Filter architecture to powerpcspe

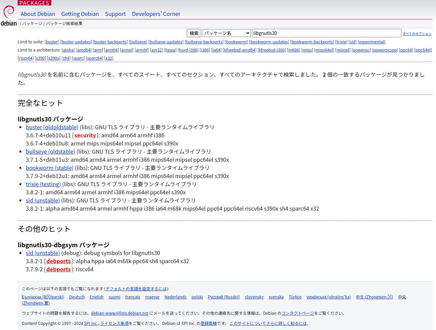385,50
